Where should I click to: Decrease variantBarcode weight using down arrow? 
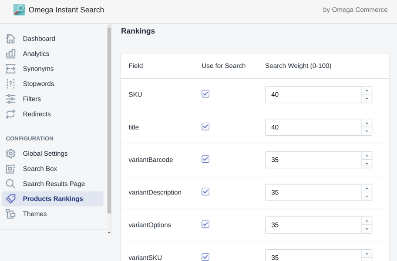pyautogui.click(x=367, y=164)
